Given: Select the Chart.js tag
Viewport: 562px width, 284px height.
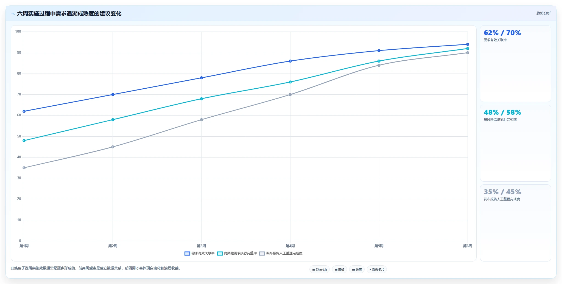Looking at the screenshot, I should [320, 269].
